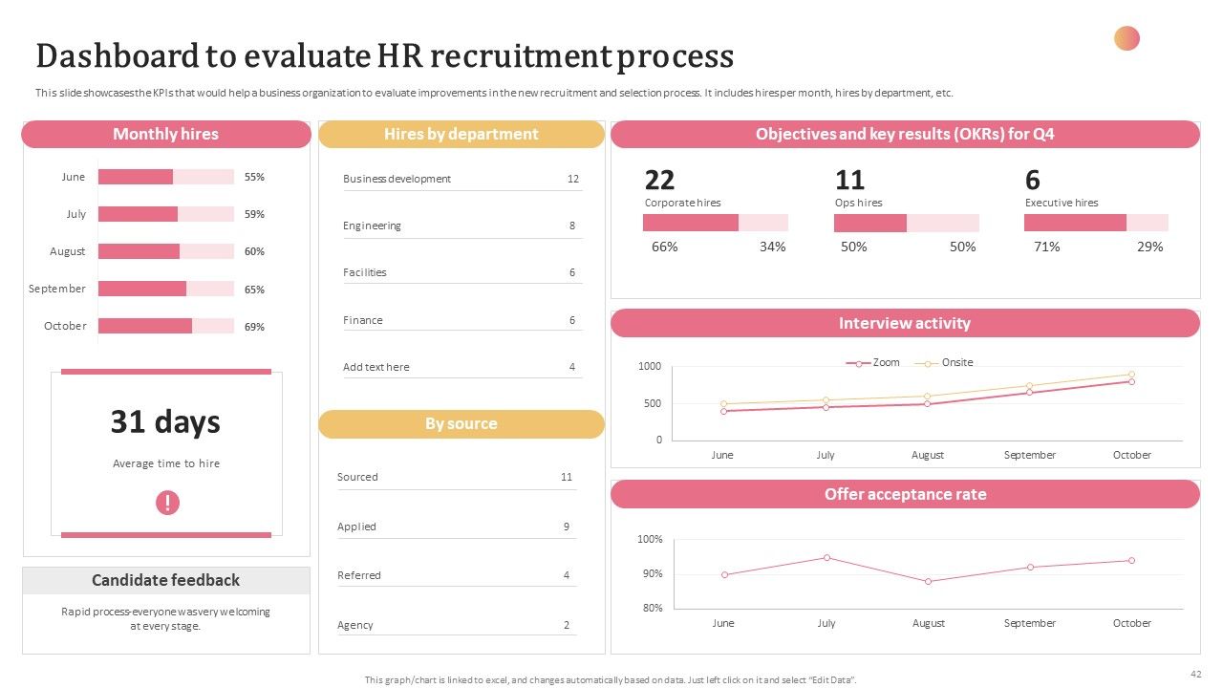Select the Facilities department row
The height and width of the screenshot is (688, 1223).
click(x=462, y=273)
